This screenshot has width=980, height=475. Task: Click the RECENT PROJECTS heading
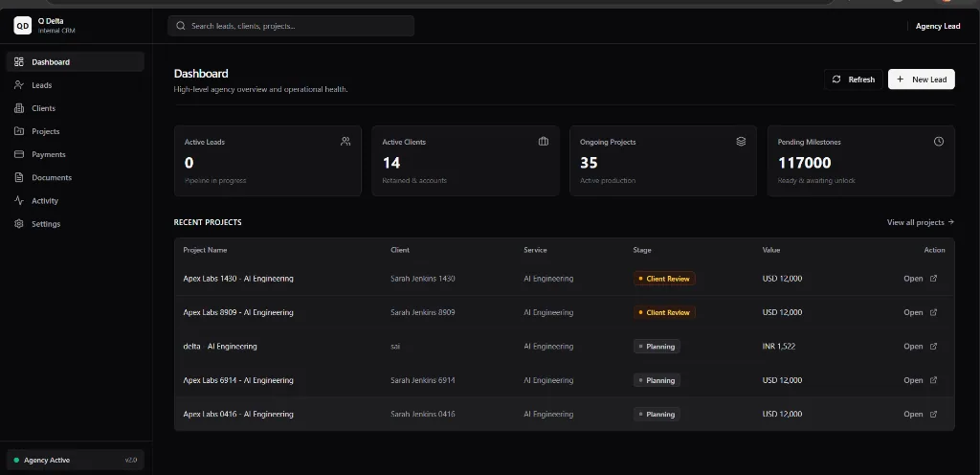[208, 222]
